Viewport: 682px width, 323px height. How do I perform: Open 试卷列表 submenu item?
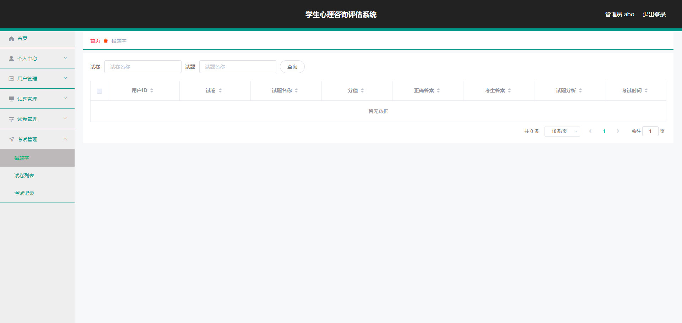(37, 176)
